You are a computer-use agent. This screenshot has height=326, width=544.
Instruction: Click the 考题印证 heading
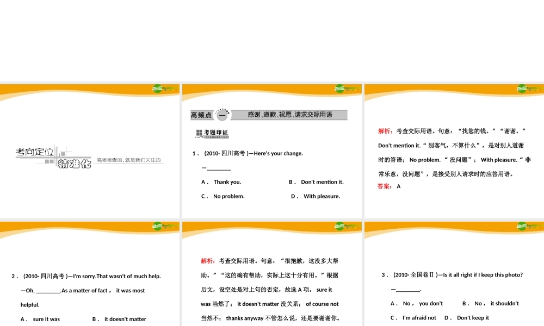tap(216, 133)
